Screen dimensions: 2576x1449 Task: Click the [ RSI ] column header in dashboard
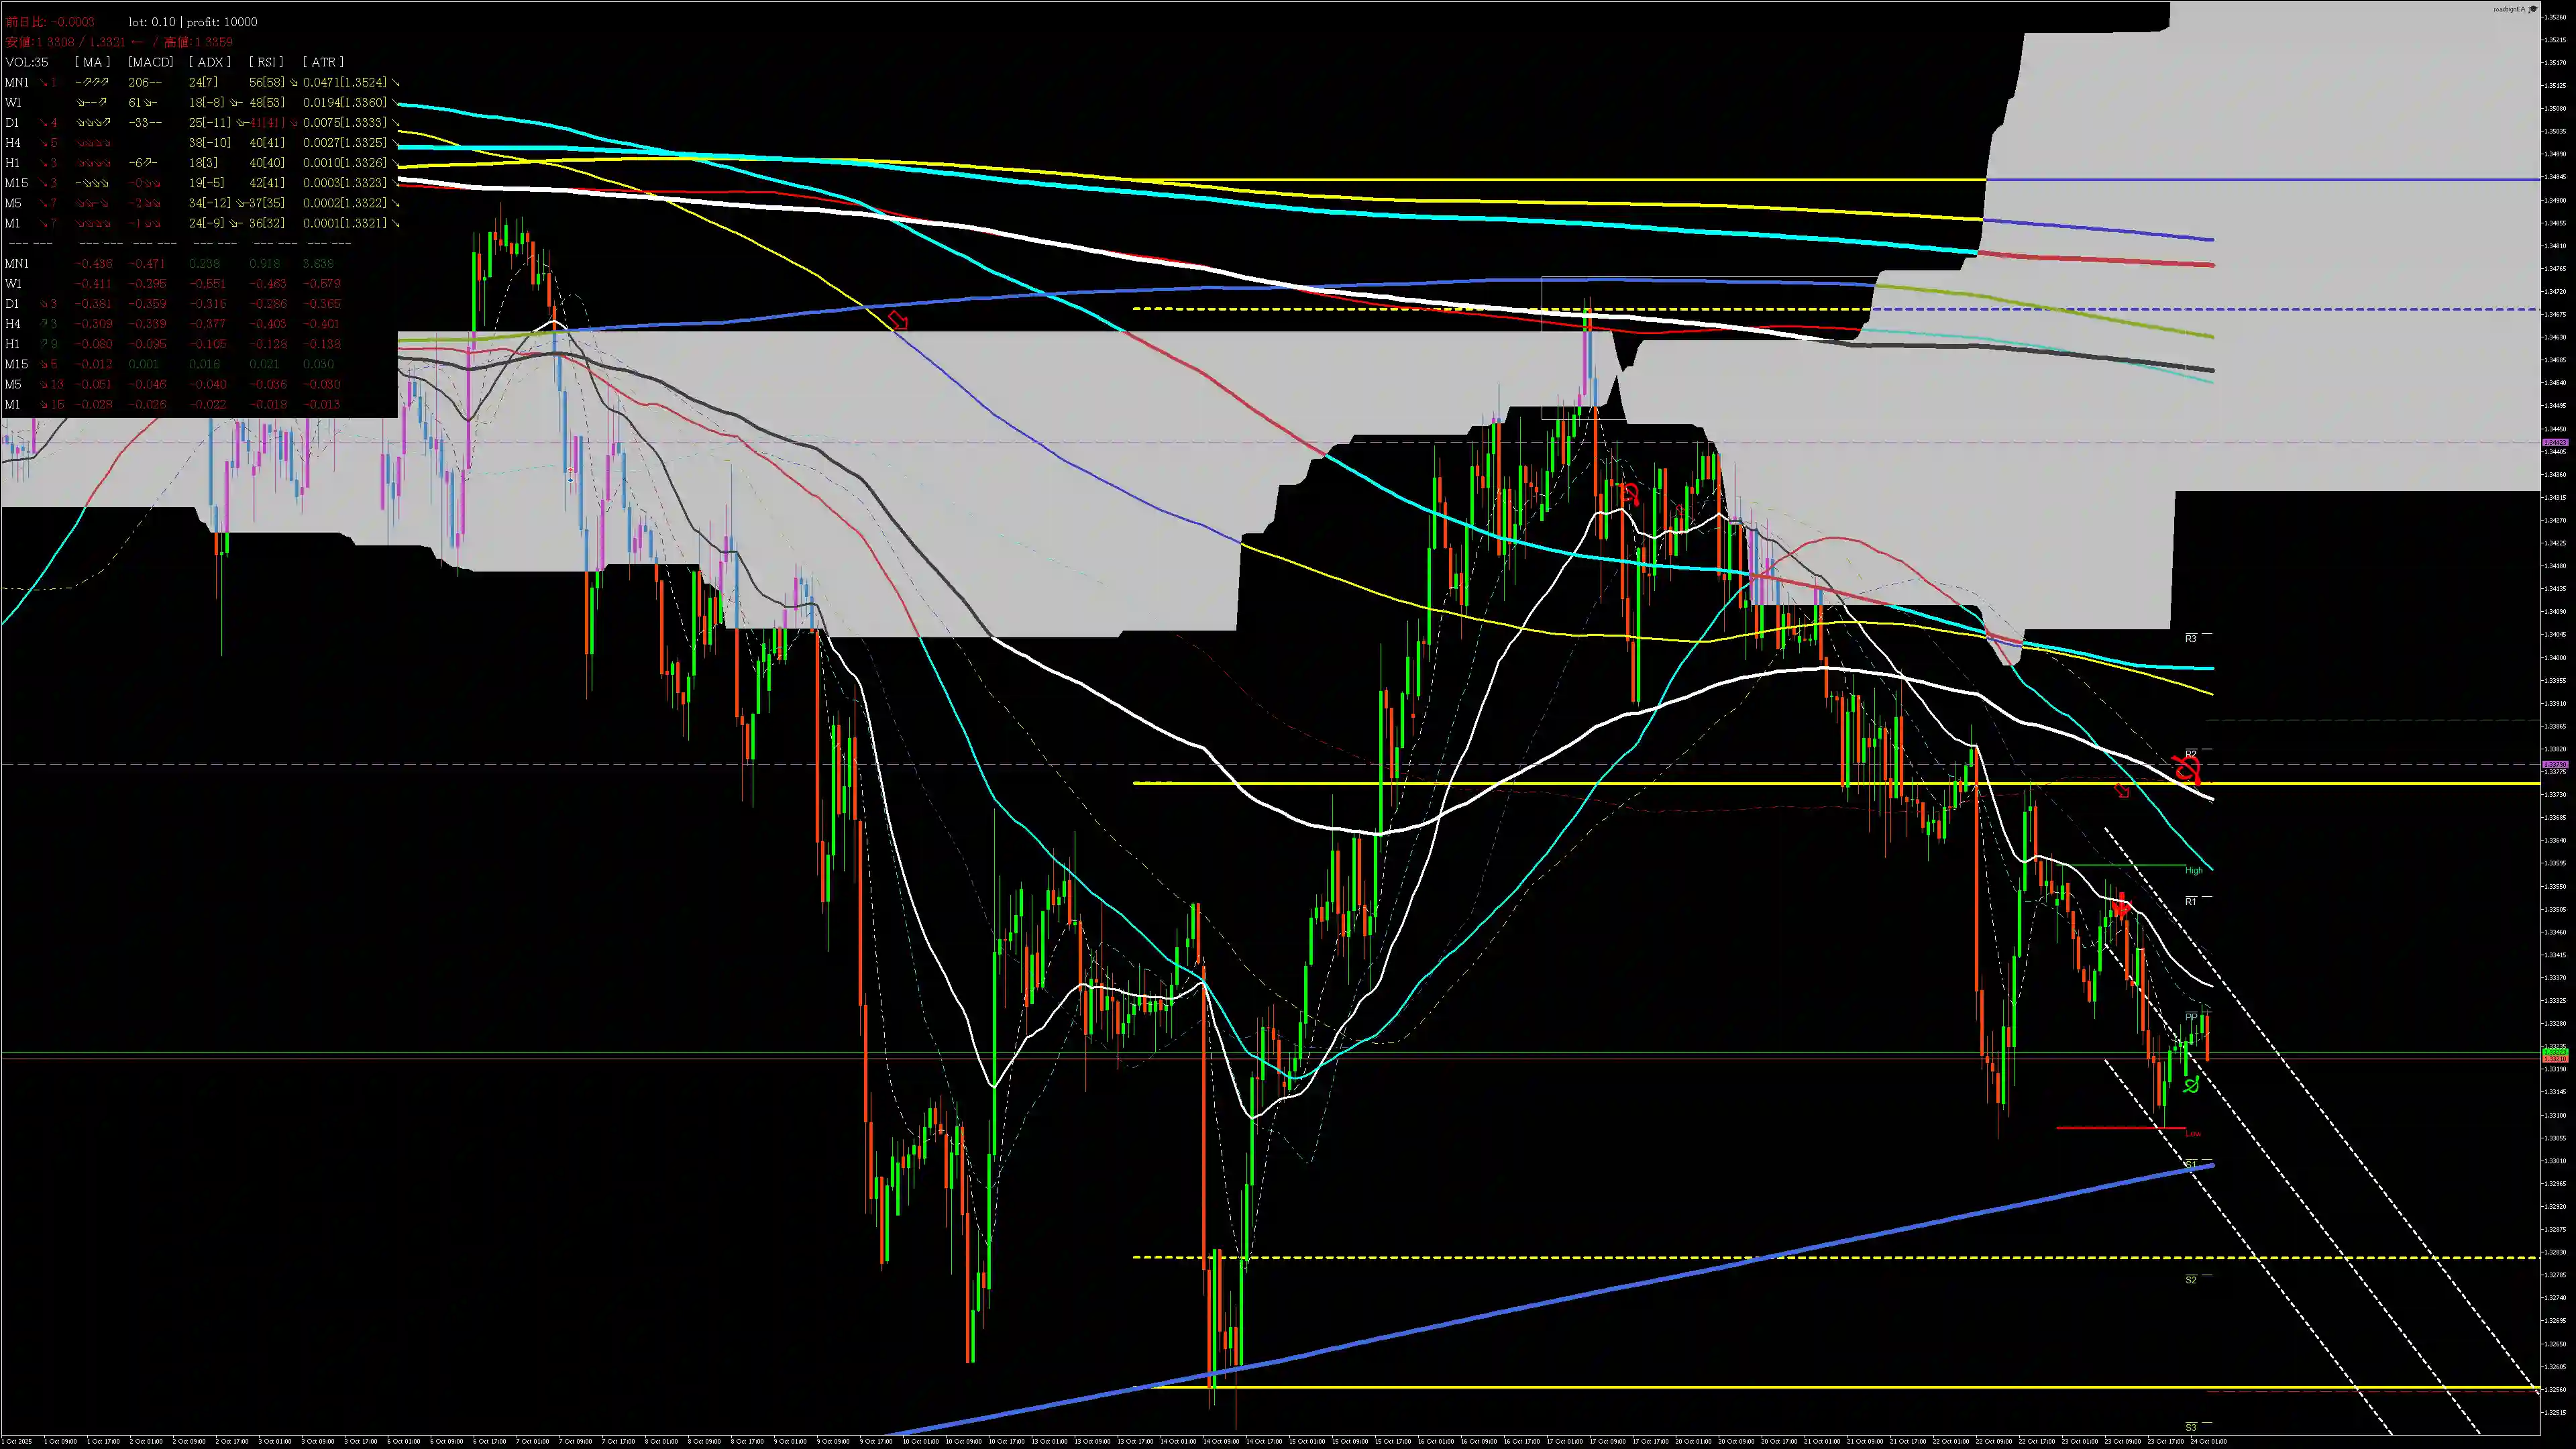click(x=266, y=62)
